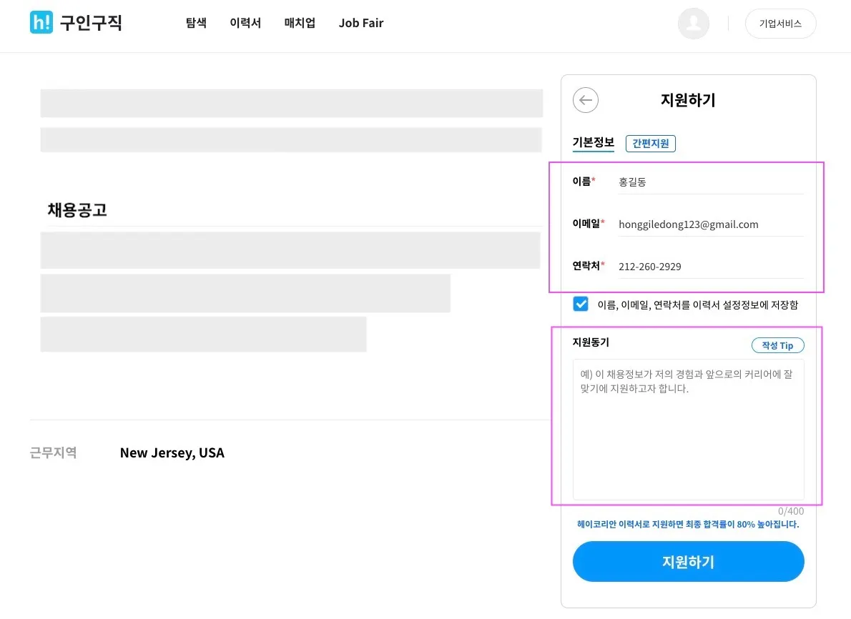Screen dimensions: 851x619
Task: Switch to the 기본정보 tab
Action: 594,142
